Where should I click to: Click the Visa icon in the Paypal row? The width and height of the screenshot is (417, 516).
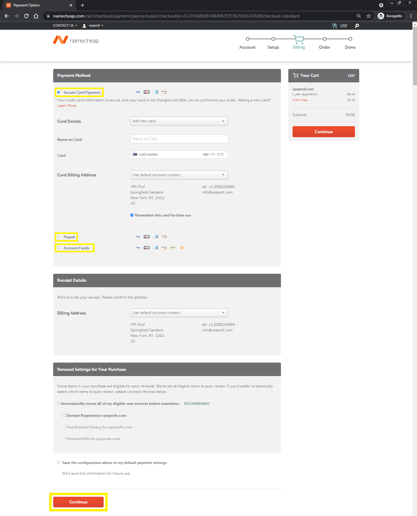coord(138,236)
